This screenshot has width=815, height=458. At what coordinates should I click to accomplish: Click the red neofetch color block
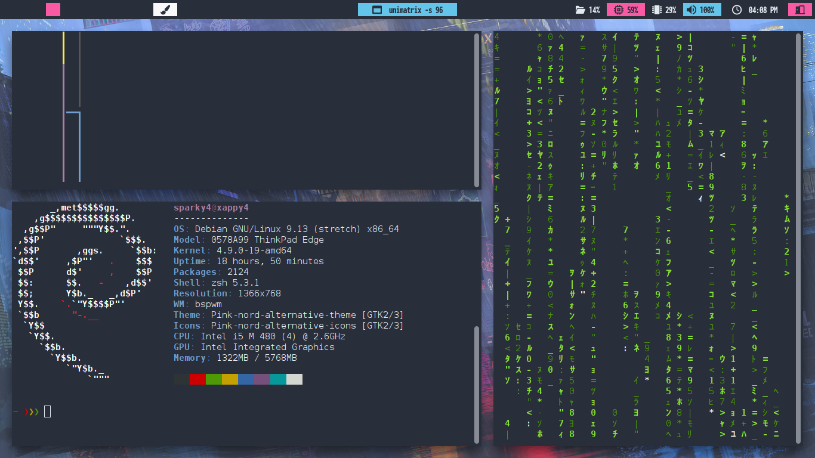point(197,379)
